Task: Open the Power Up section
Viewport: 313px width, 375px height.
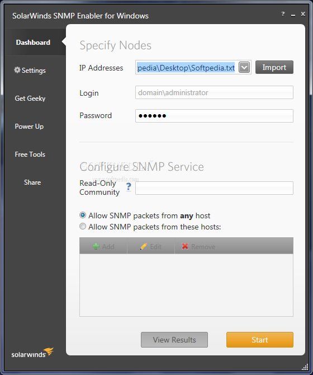Action: pyautogui.click(x=29, y=126)
